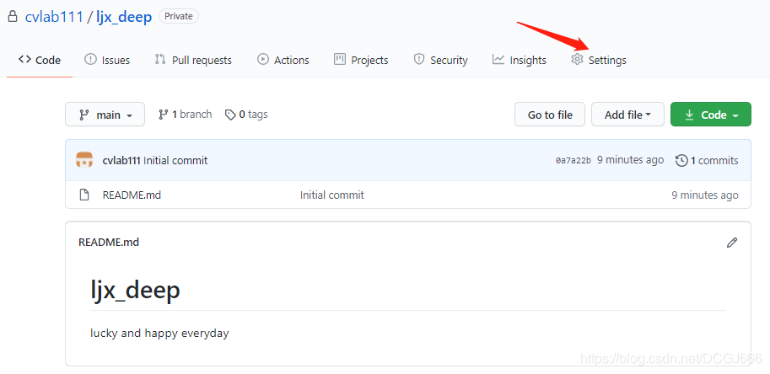Click the history clock icon
The width and height of the screenshot is (770, 374).
(x=681, y=160)
